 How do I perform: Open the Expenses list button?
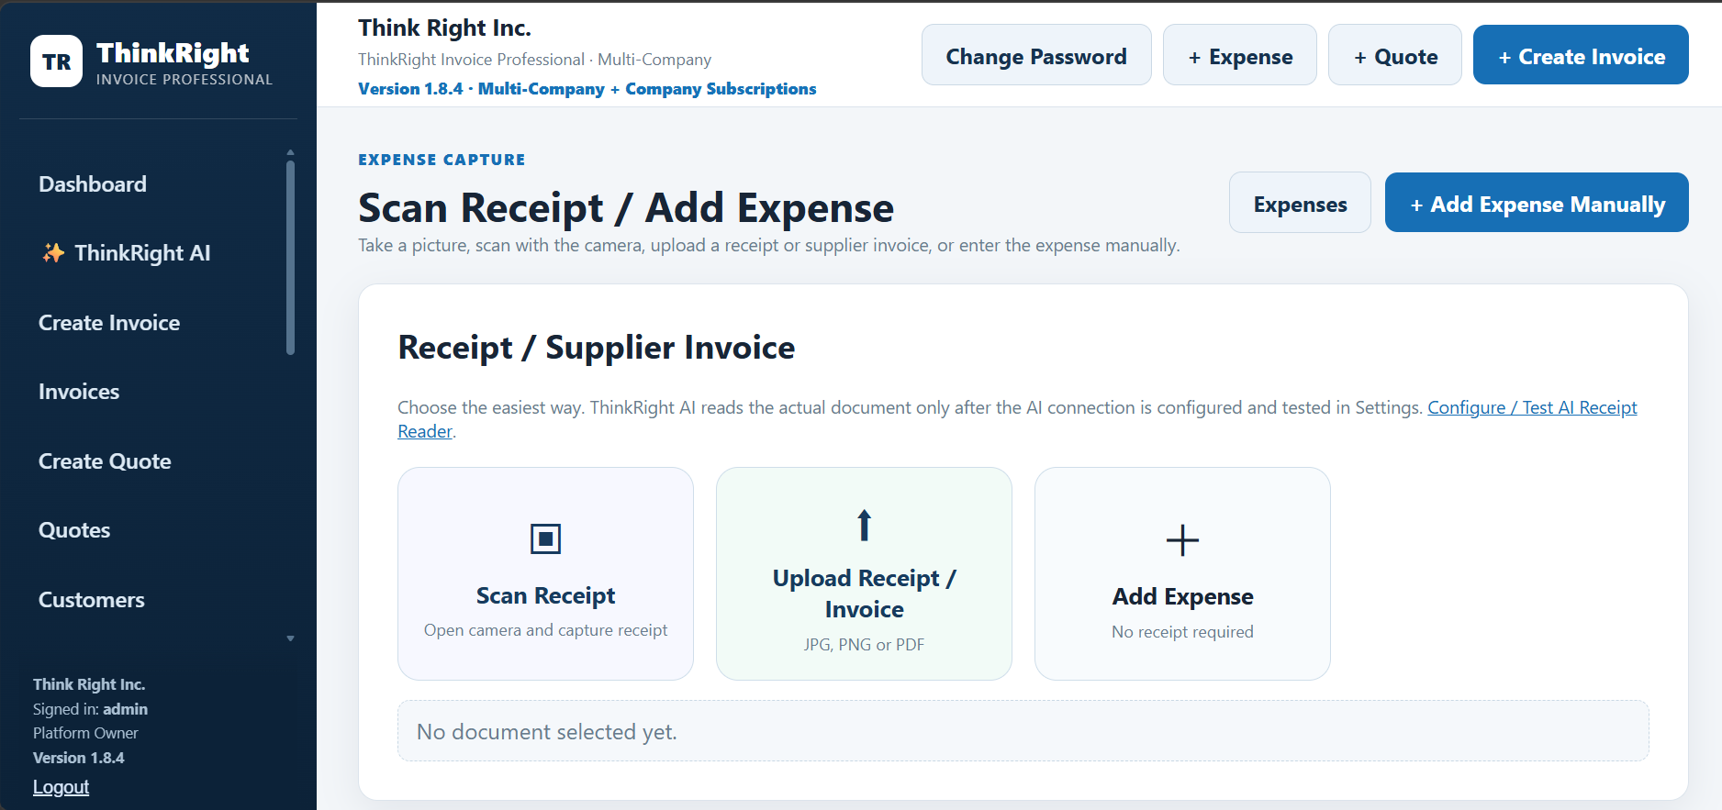click(x=1300, y=203)
